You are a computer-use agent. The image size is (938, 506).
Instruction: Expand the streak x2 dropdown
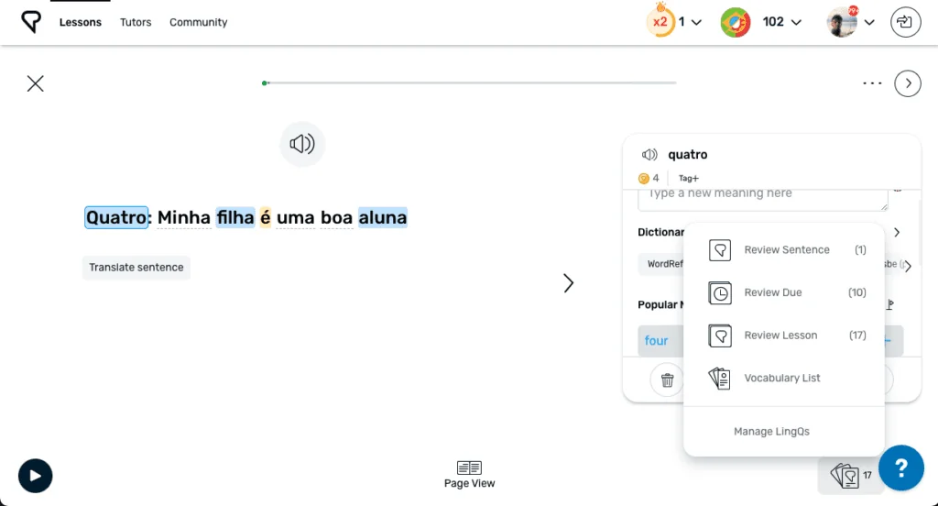675,22
